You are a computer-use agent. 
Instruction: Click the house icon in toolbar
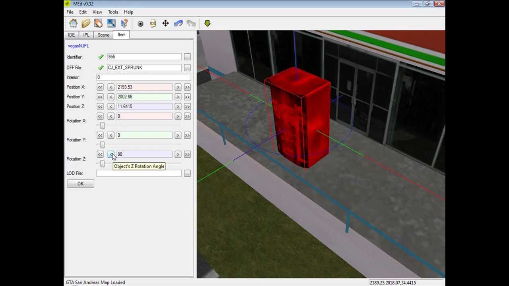[73, 23]
